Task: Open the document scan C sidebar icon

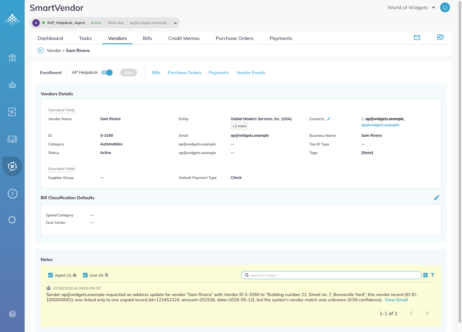Action: (12, 112)
